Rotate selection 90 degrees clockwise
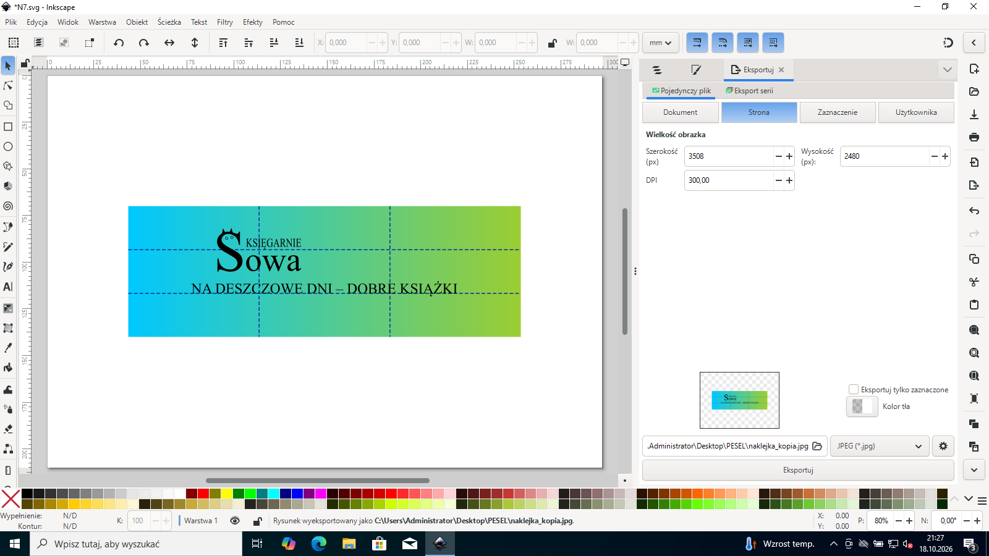Viewport: 989px width, 556px height. click(144, 43)
